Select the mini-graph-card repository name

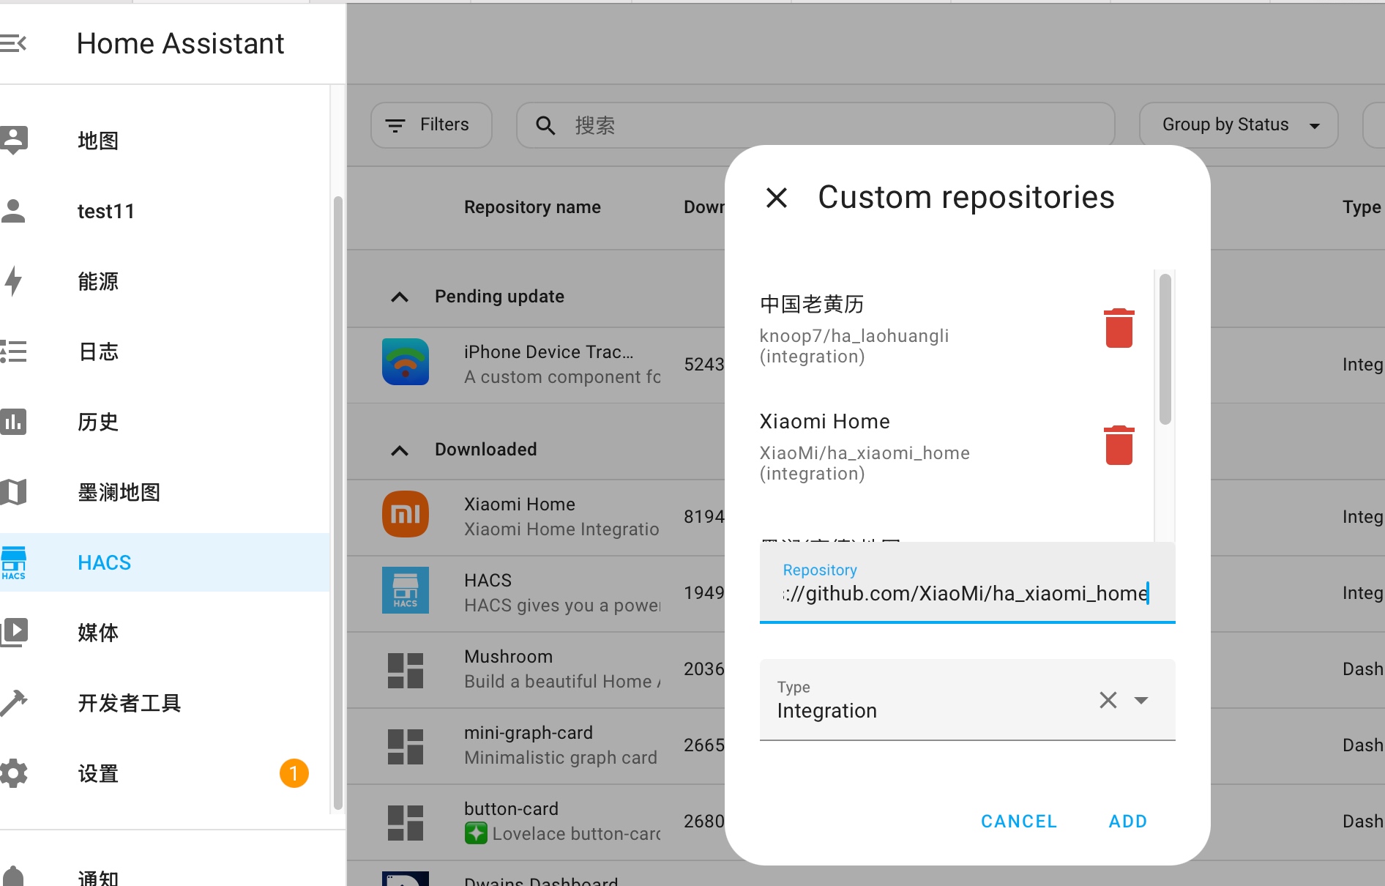(529, 733)
